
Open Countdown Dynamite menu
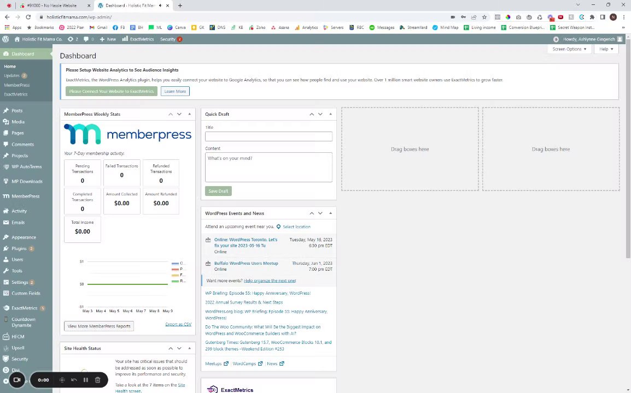pyautogui.click(x=24, y=322)
